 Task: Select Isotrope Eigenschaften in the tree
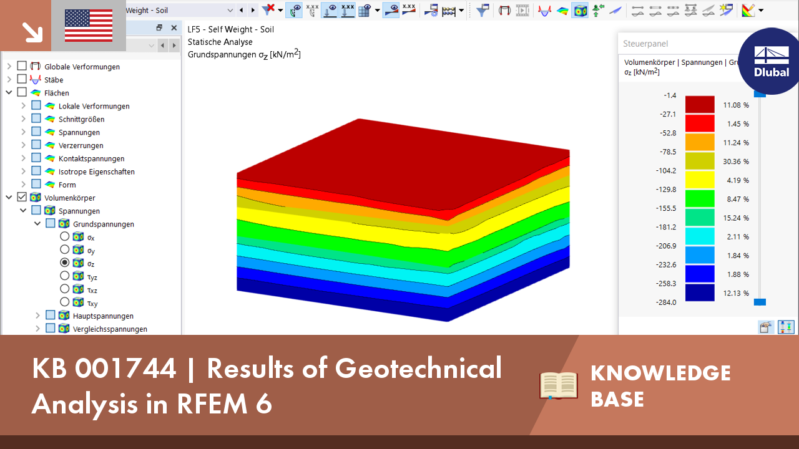97,171
